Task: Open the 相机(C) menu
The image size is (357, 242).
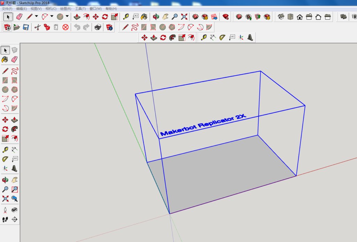Action: (51, 9)
